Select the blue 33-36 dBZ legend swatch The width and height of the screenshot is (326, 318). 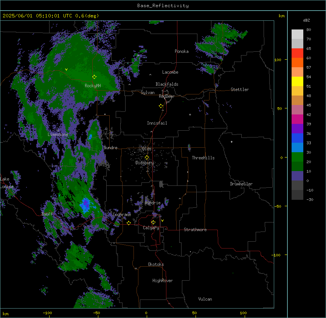pyautogui.click(x=297, y=138)
